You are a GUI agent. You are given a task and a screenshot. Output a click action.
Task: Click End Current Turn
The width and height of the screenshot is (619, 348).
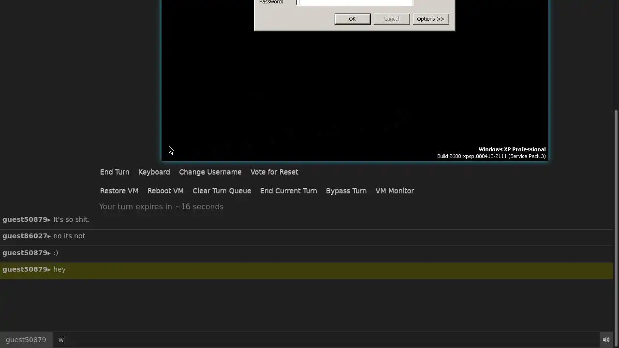pos(289,191)
